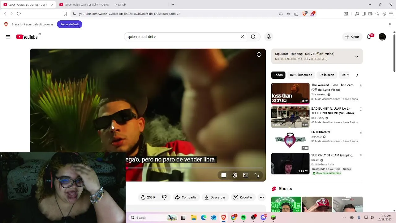
Task: Switch to quien carajo es dei v tab
Action: point(84,5)
